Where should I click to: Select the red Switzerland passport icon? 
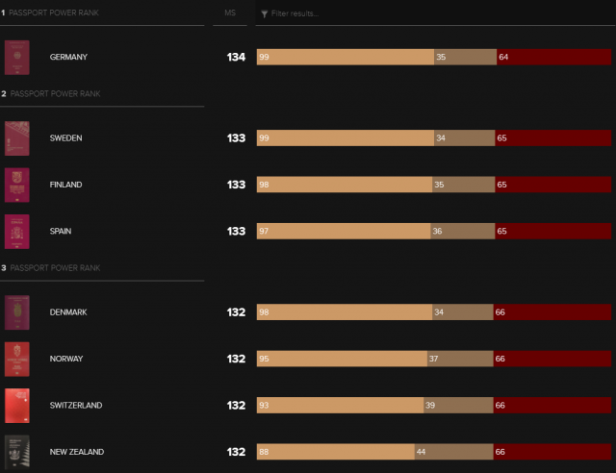[x=17, y=406]
